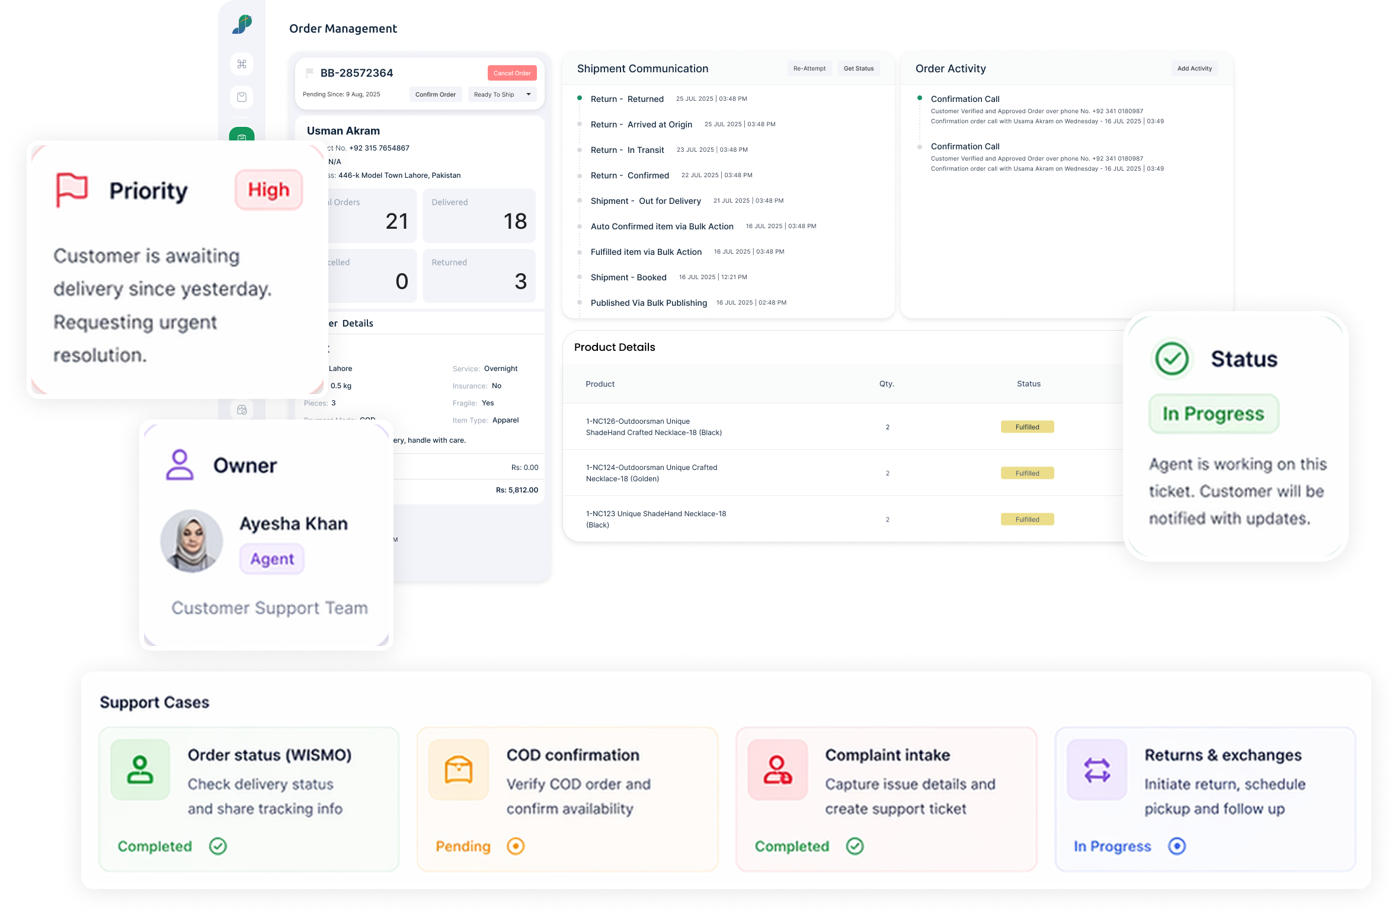Click the green clipboard sidebar icon
This screenshot has height=918, width=1398.
(242, 135)
